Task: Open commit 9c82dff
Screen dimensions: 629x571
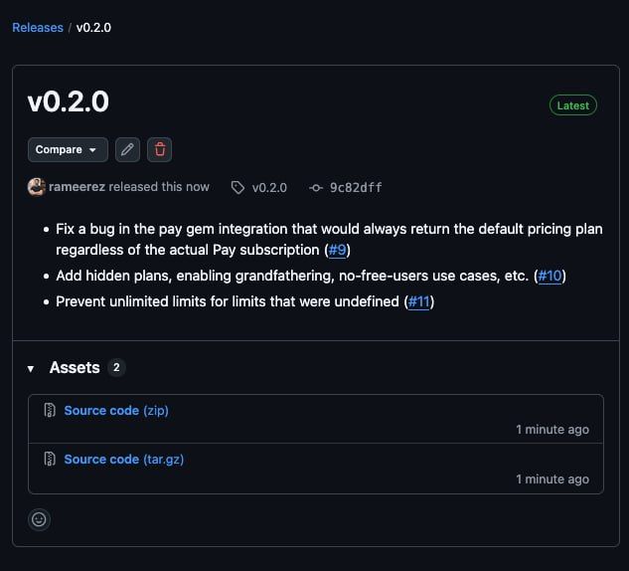Action: pyautogui.click(x=356, y=187)
